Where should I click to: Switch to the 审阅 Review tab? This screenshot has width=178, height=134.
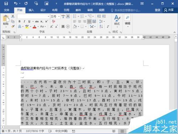coord(90,10)
